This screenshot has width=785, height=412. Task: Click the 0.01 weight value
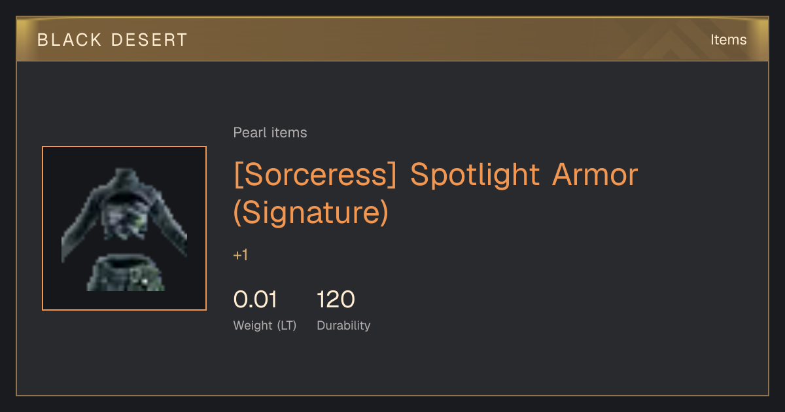point(255,300)
